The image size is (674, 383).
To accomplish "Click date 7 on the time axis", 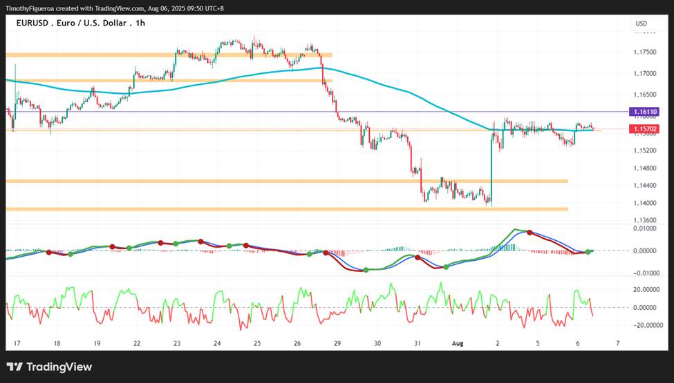I will [618, 344].
